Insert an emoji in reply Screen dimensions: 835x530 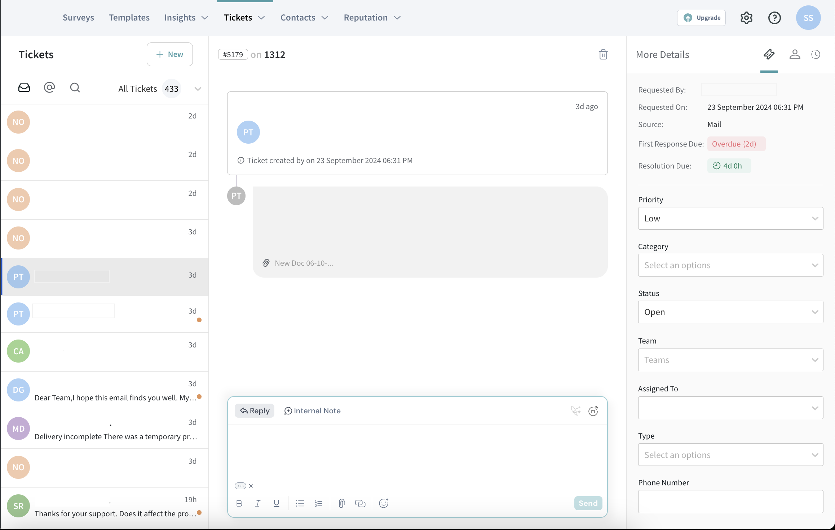tap(384, 503)
